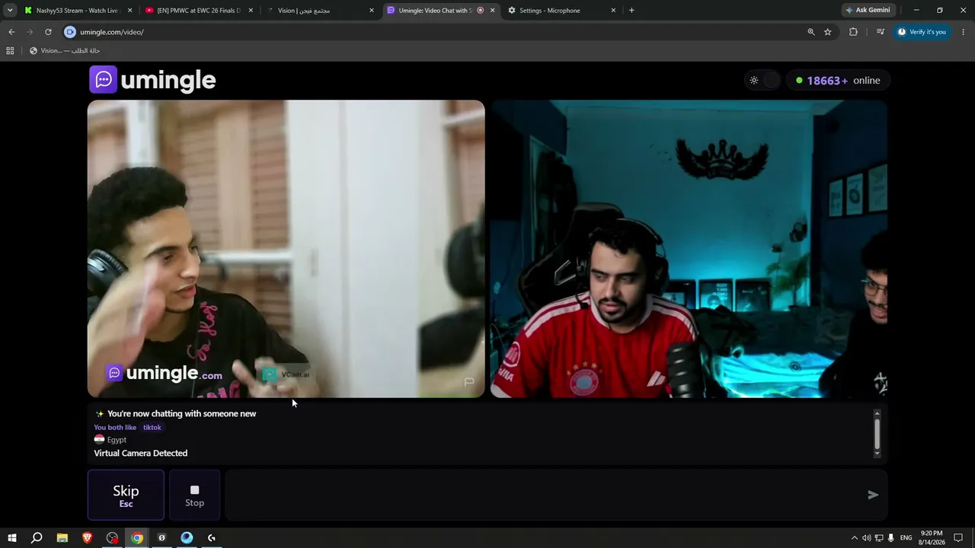Switch to the PMWC at EWC 26 Finals tab
This screenshot has width=975, height=548.
click(197, 11)
